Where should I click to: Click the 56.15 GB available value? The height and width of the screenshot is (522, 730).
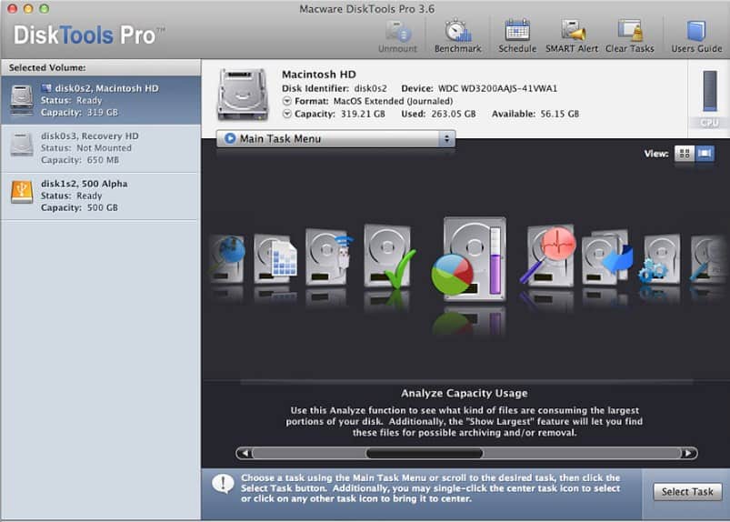click(560, 114)
